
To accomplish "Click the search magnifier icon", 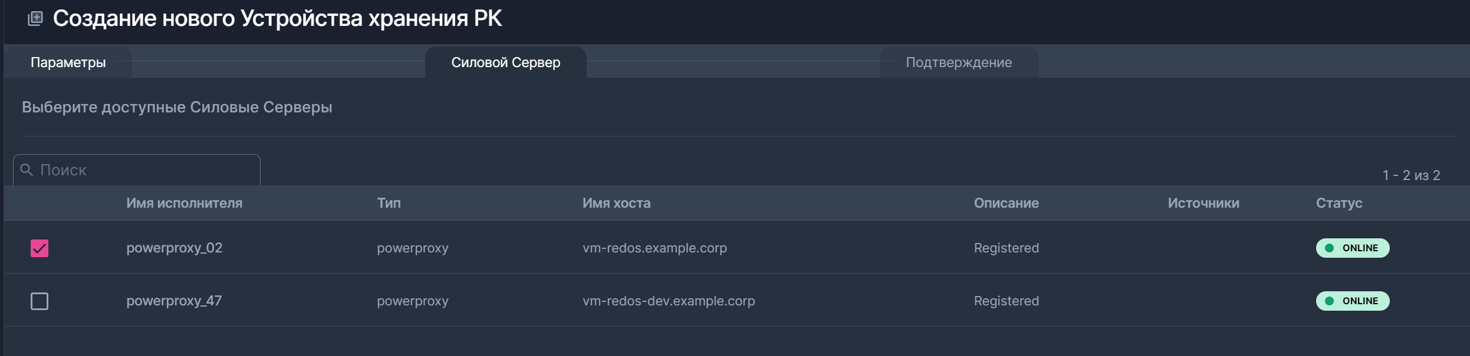I will coord(27,170).
